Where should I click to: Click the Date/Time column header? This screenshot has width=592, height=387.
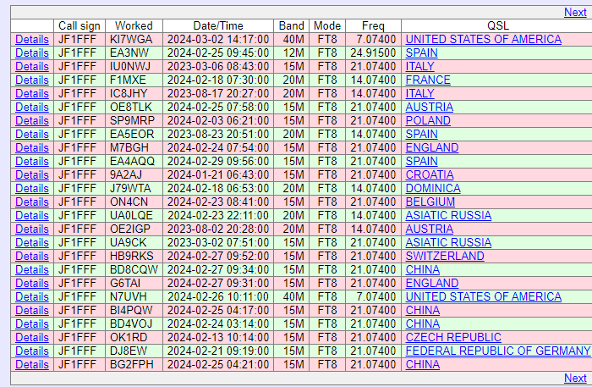tap(218, 26)
